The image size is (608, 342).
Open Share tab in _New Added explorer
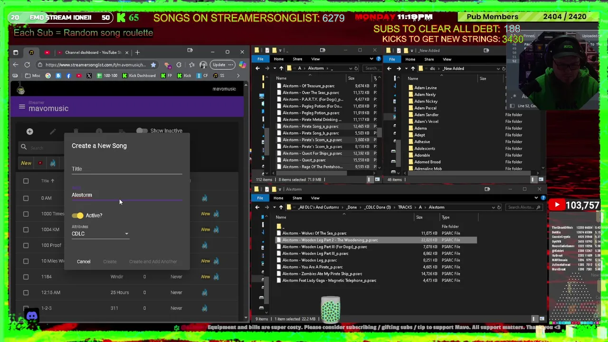(x=429, y=59)
